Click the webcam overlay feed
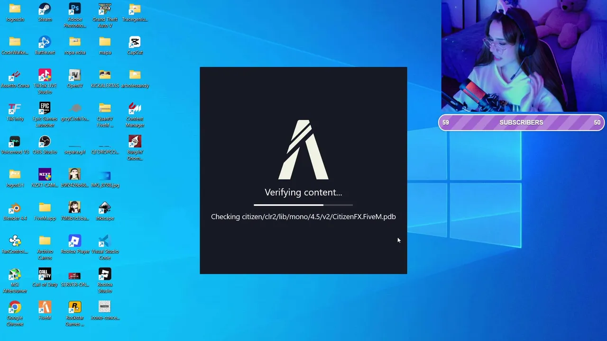 (x=524, y=56)
